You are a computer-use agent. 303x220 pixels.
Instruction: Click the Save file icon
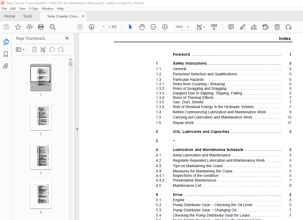(7, 27)
